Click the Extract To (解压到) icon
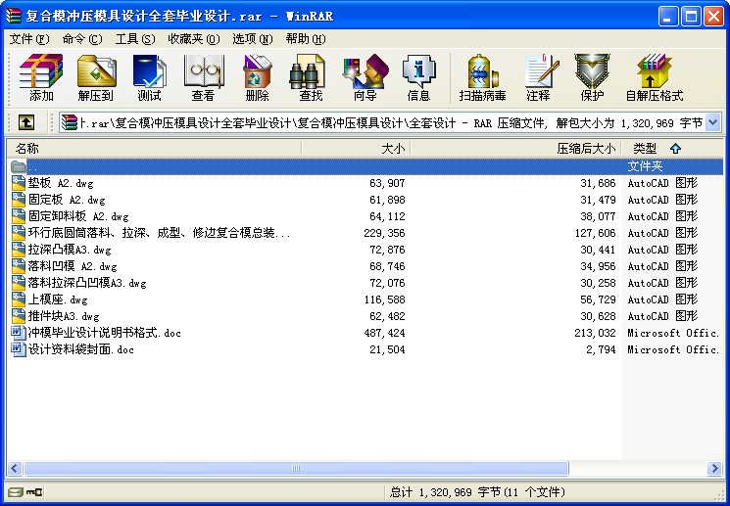The image size is (730, 506). (96, 78)
